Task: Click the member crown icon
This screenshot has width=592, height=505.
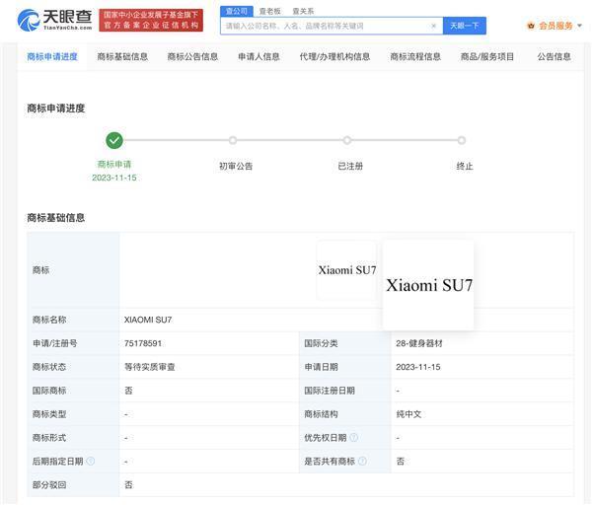Action: [531, 26]
